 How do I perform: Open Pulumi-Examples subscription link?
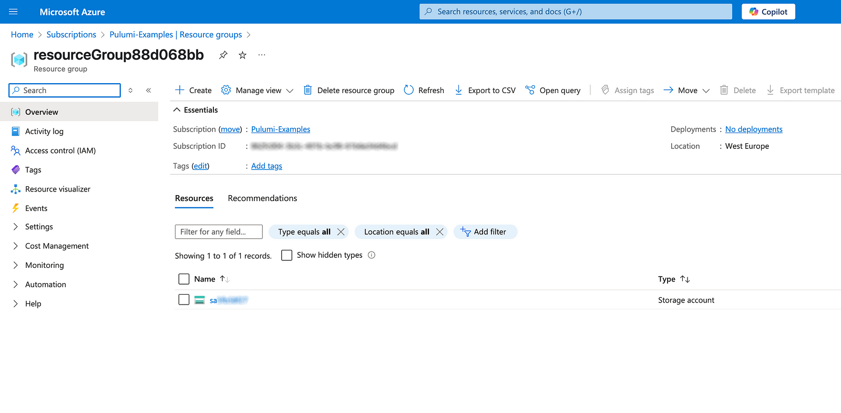pyautogui.click(x=281, y=129)
